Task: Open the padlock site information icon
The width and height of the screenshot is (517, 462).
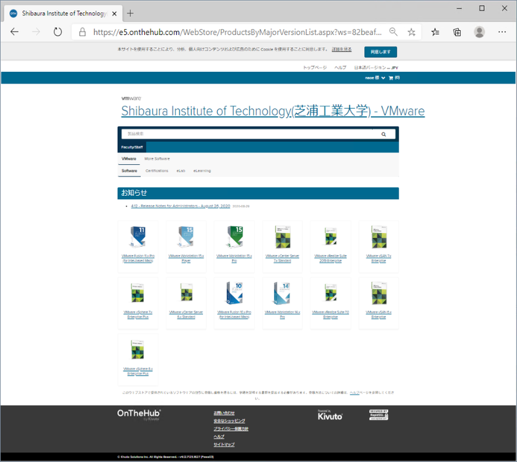Action: pos(83,32)
